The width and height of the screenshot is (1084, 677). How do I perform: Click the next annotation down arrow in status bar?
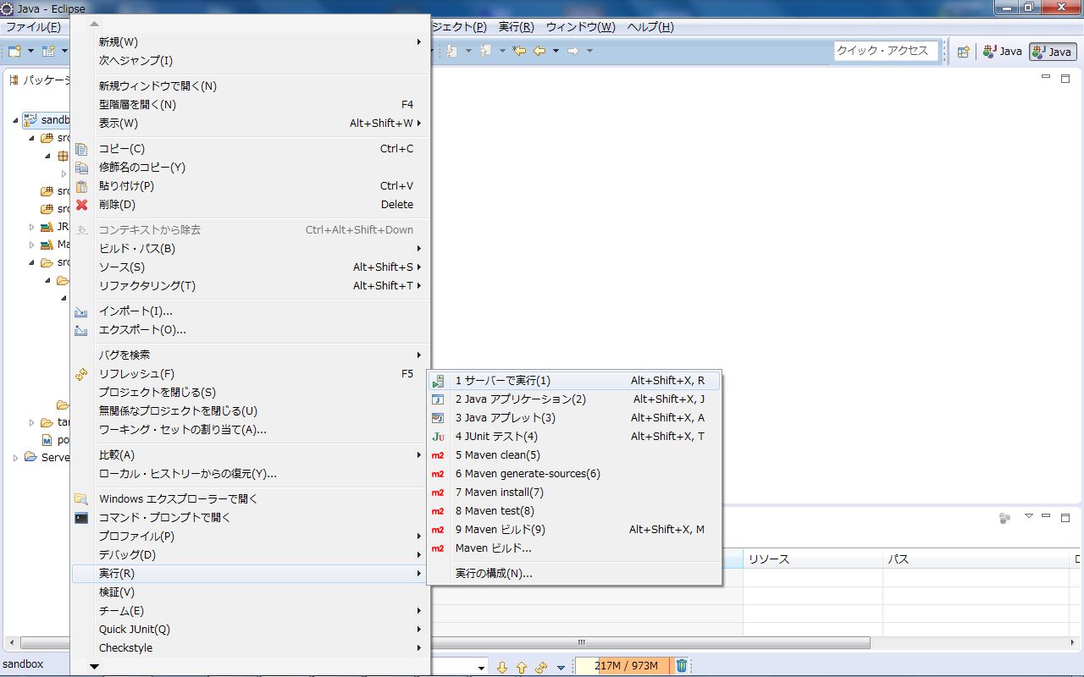pos(501,667)
